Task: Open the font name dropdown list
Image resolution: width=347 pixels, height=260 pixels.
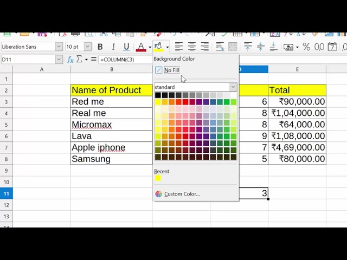Action: pos(59,47)
